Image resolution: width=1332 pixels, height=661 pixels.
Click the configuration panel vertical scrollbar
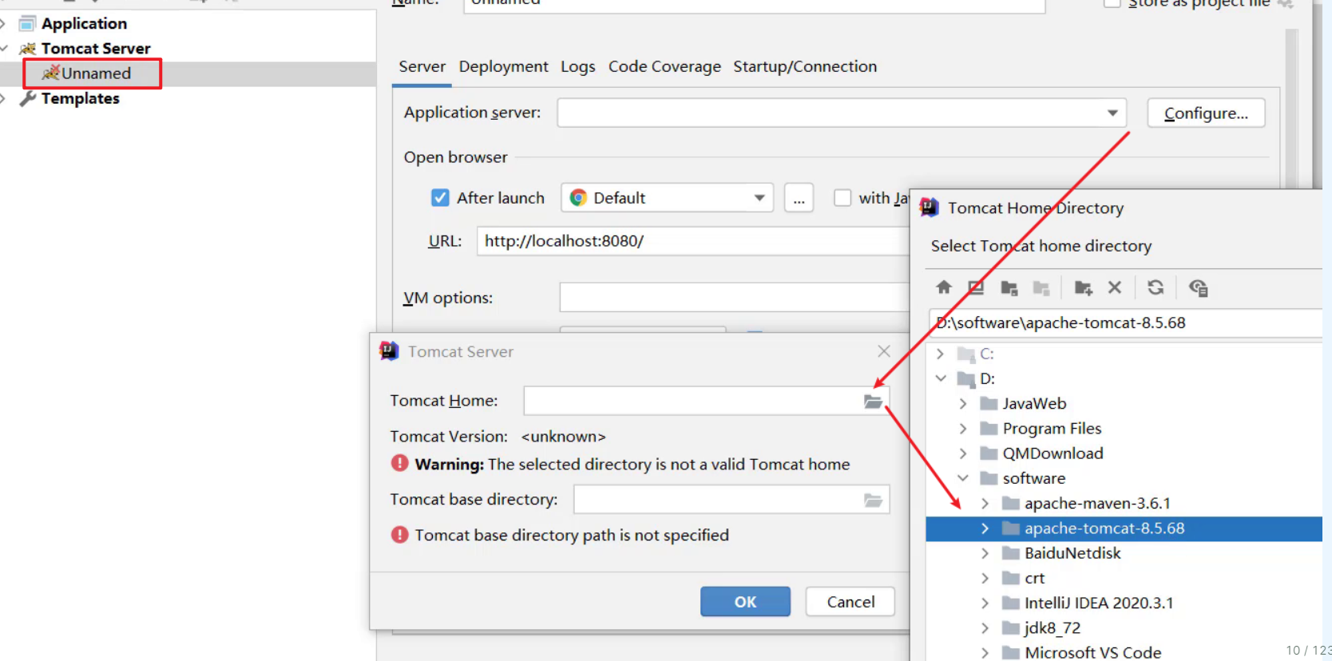click(x=1291, y=108)
